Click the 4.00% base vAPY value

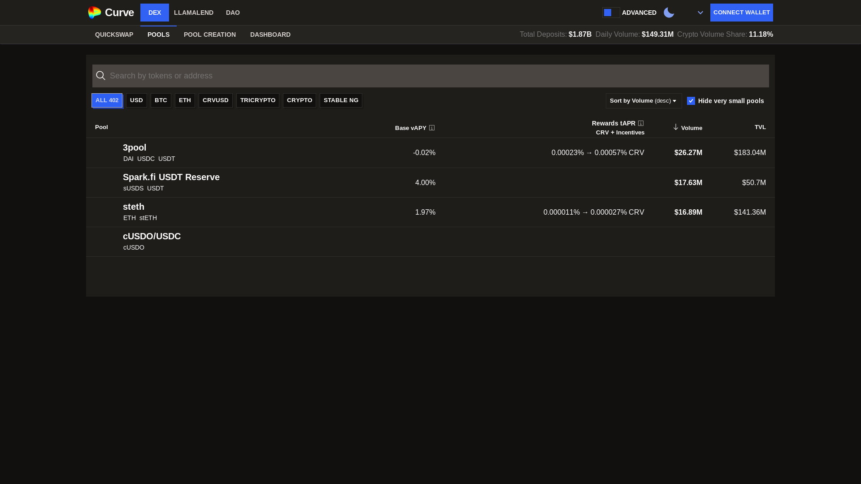click(x=425, y=183)
